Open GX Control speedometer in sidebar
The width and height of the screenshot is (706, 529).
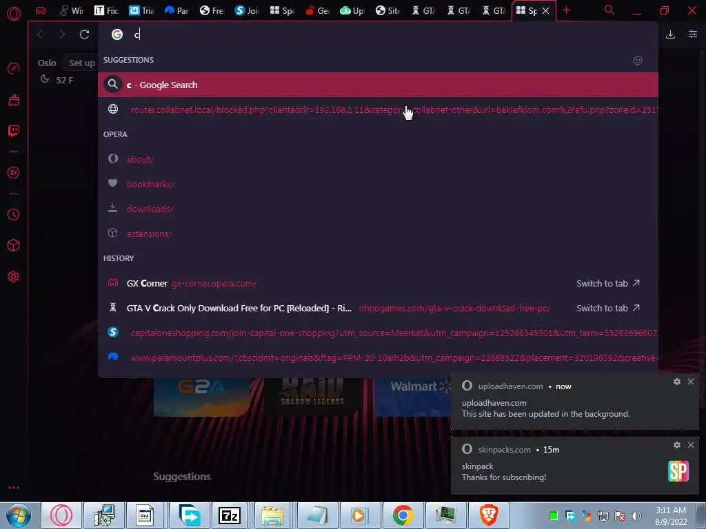(14, 68)
